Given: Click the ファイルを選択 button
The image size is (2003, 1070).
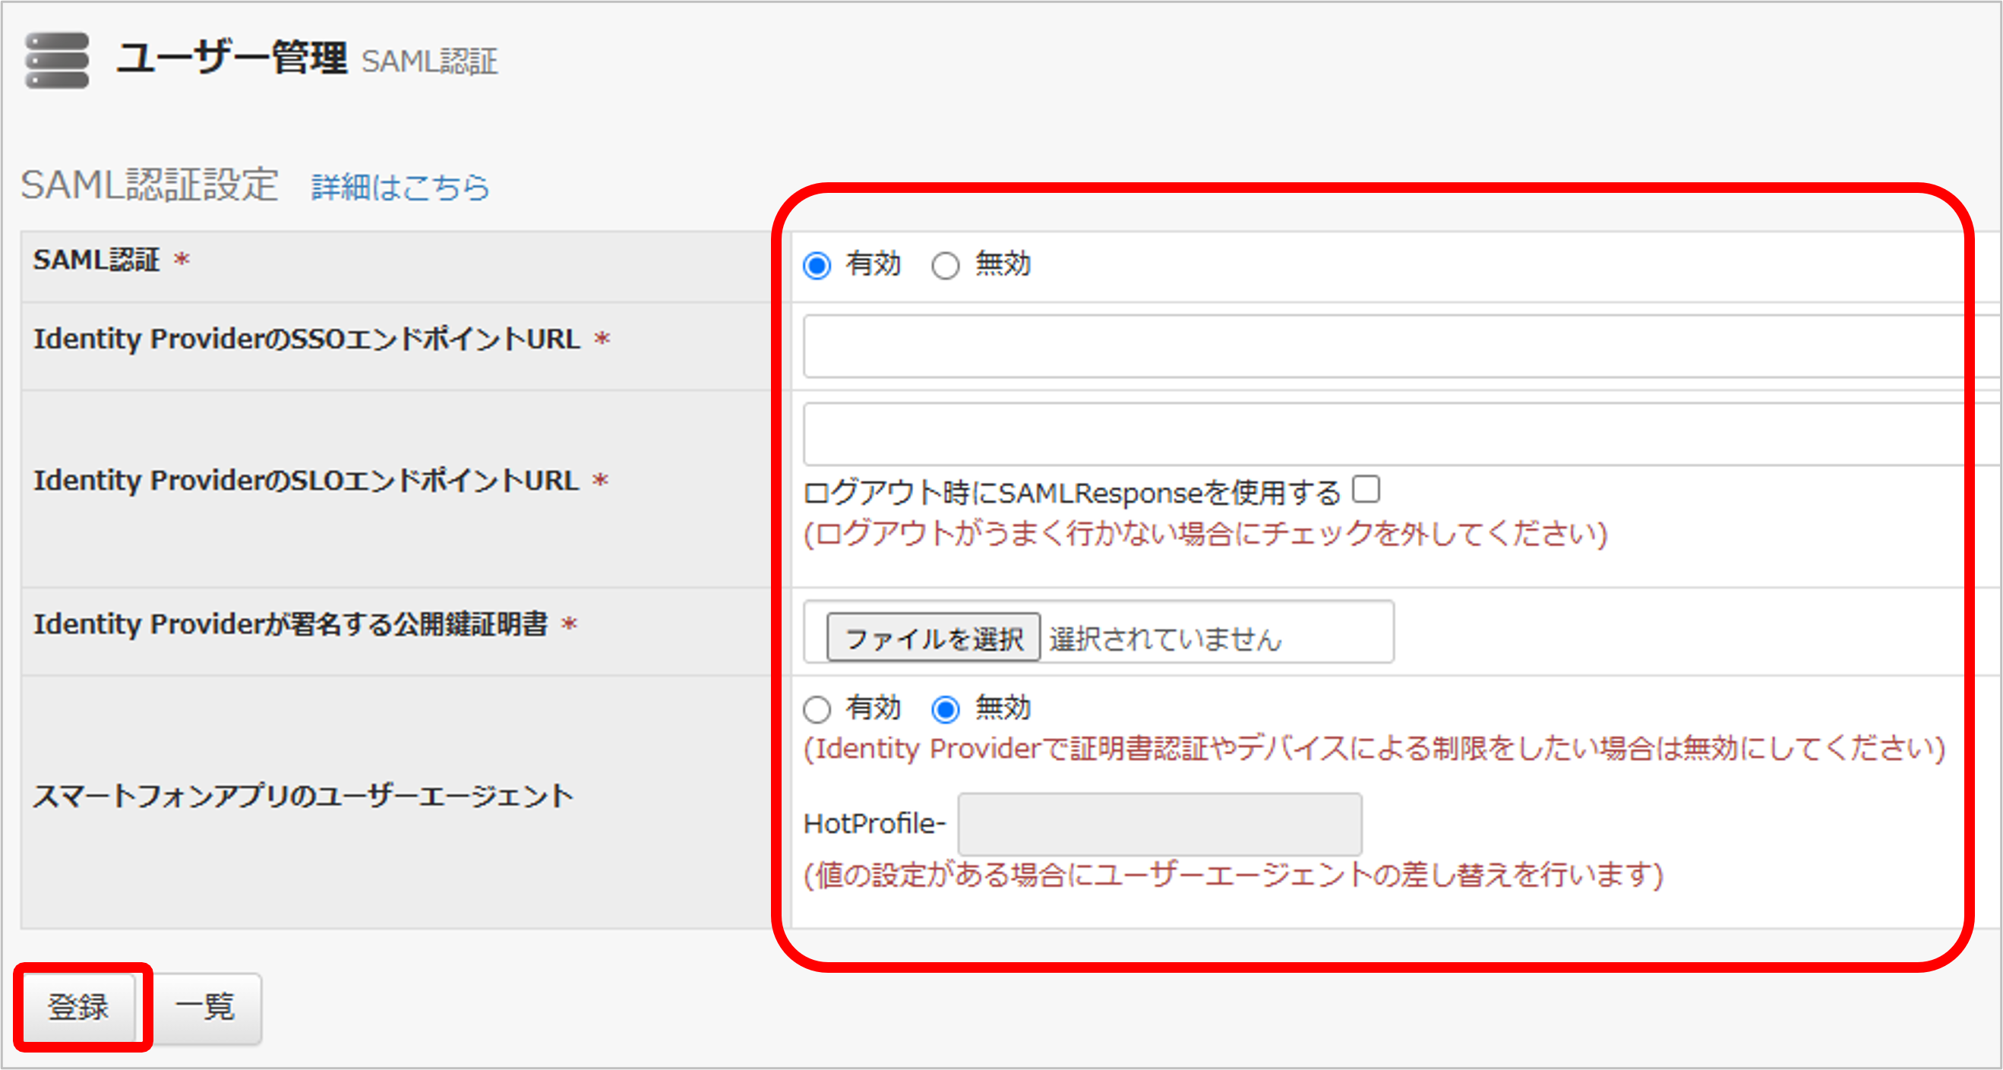Looking at the screenshot, I should (x=933, y=638).
